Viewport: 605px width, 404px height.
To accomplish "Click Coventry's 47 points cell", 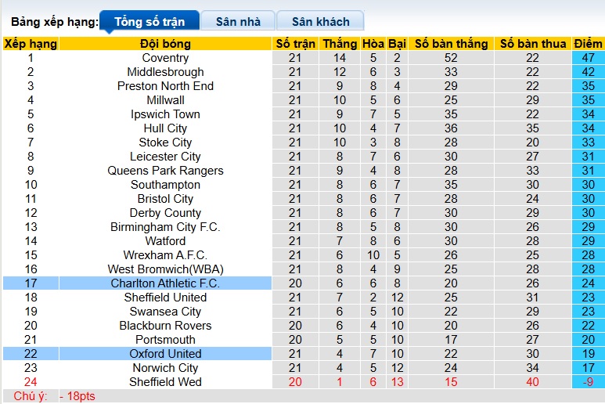I will 588,58.
